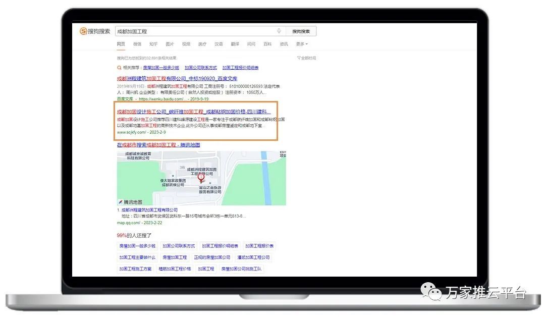The width and height of the screenshot is (545, 317).
Task: Click related suggestion 加固公司联系方式 at top
Action: (x=200, y=68)
